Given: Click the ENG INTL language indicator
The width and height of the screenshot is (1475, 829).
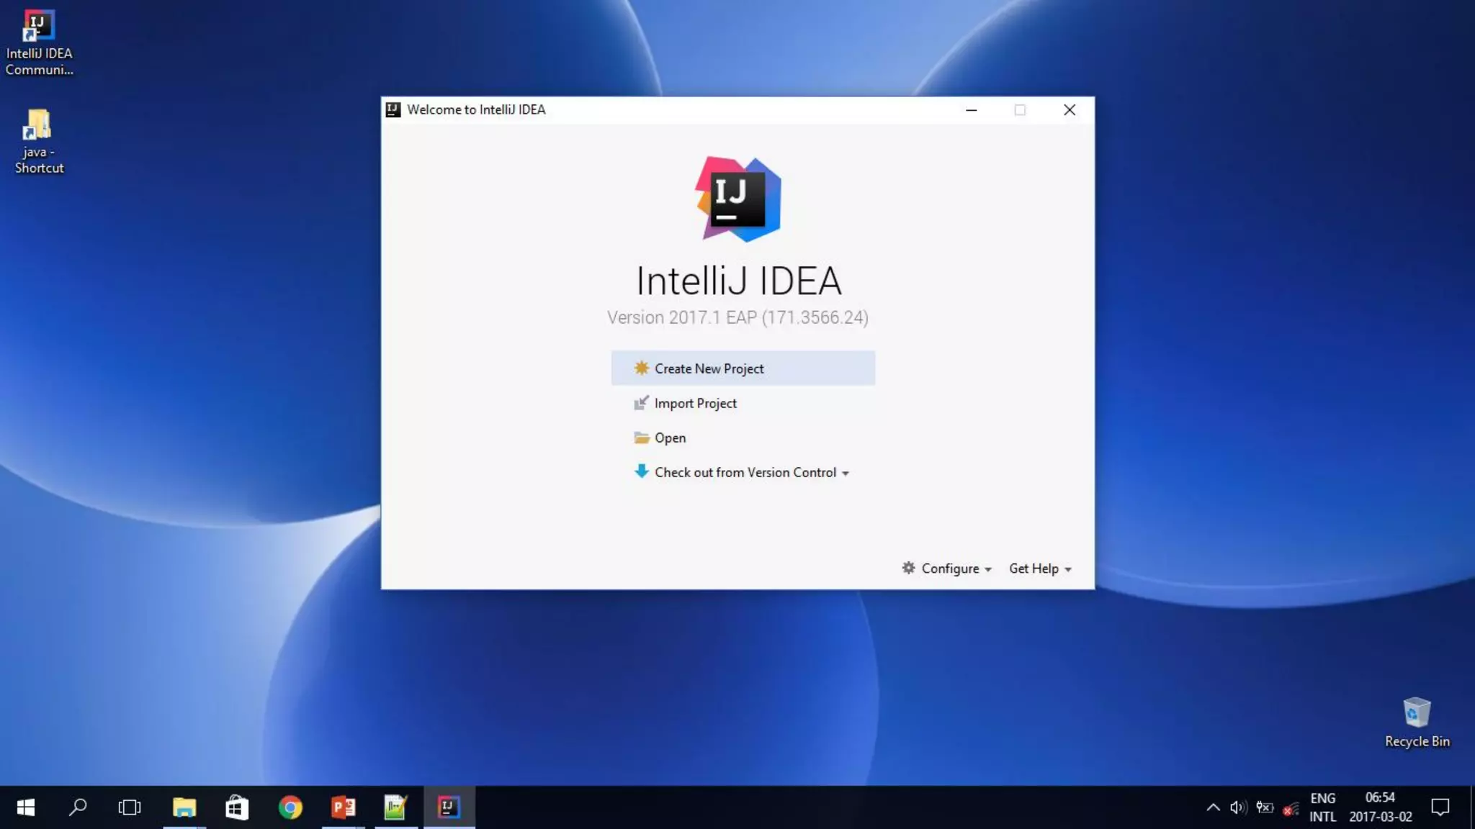Looking at the screenshot, I should 1322,807.
